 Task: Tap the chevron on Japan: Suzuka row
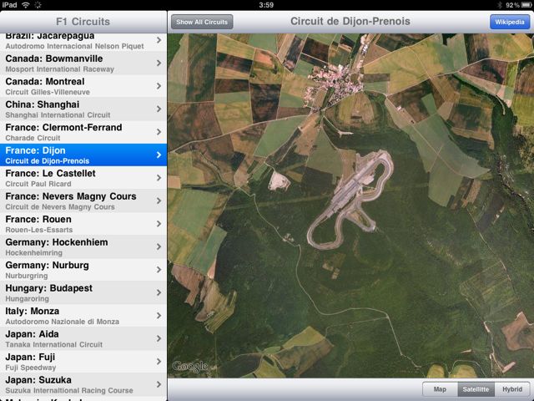(x=159, y=384)
